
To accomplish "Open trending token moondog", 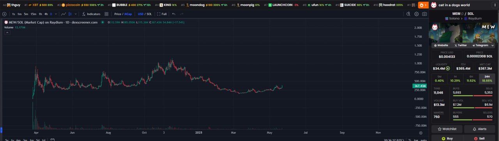I will [204, 5].
